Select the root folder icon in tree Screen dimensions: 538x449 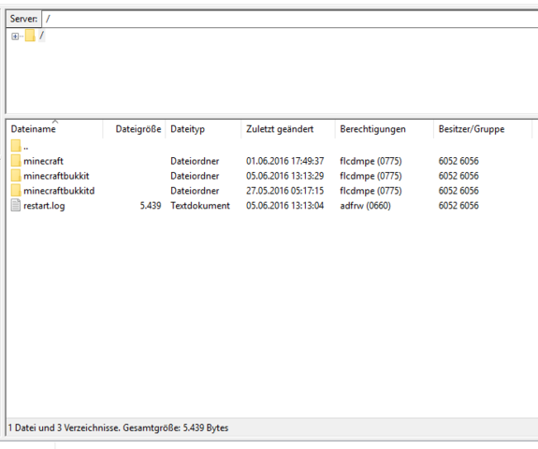[30, 36]
